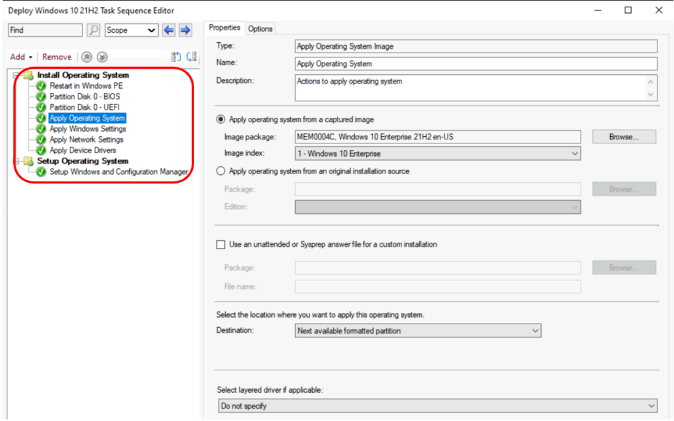
Task: Select Partition Disk 0 - UEFI step
Action: pos(84,107)
